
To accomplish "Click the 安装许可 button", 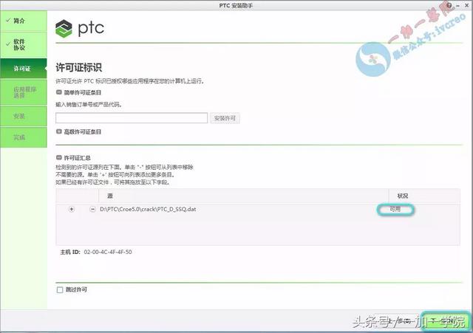I will (225, 118).
